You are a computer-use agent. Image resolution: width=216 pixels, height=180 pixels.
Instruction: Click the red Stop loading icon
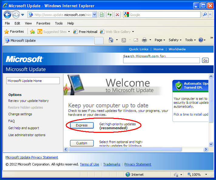[x=117, y=15]
